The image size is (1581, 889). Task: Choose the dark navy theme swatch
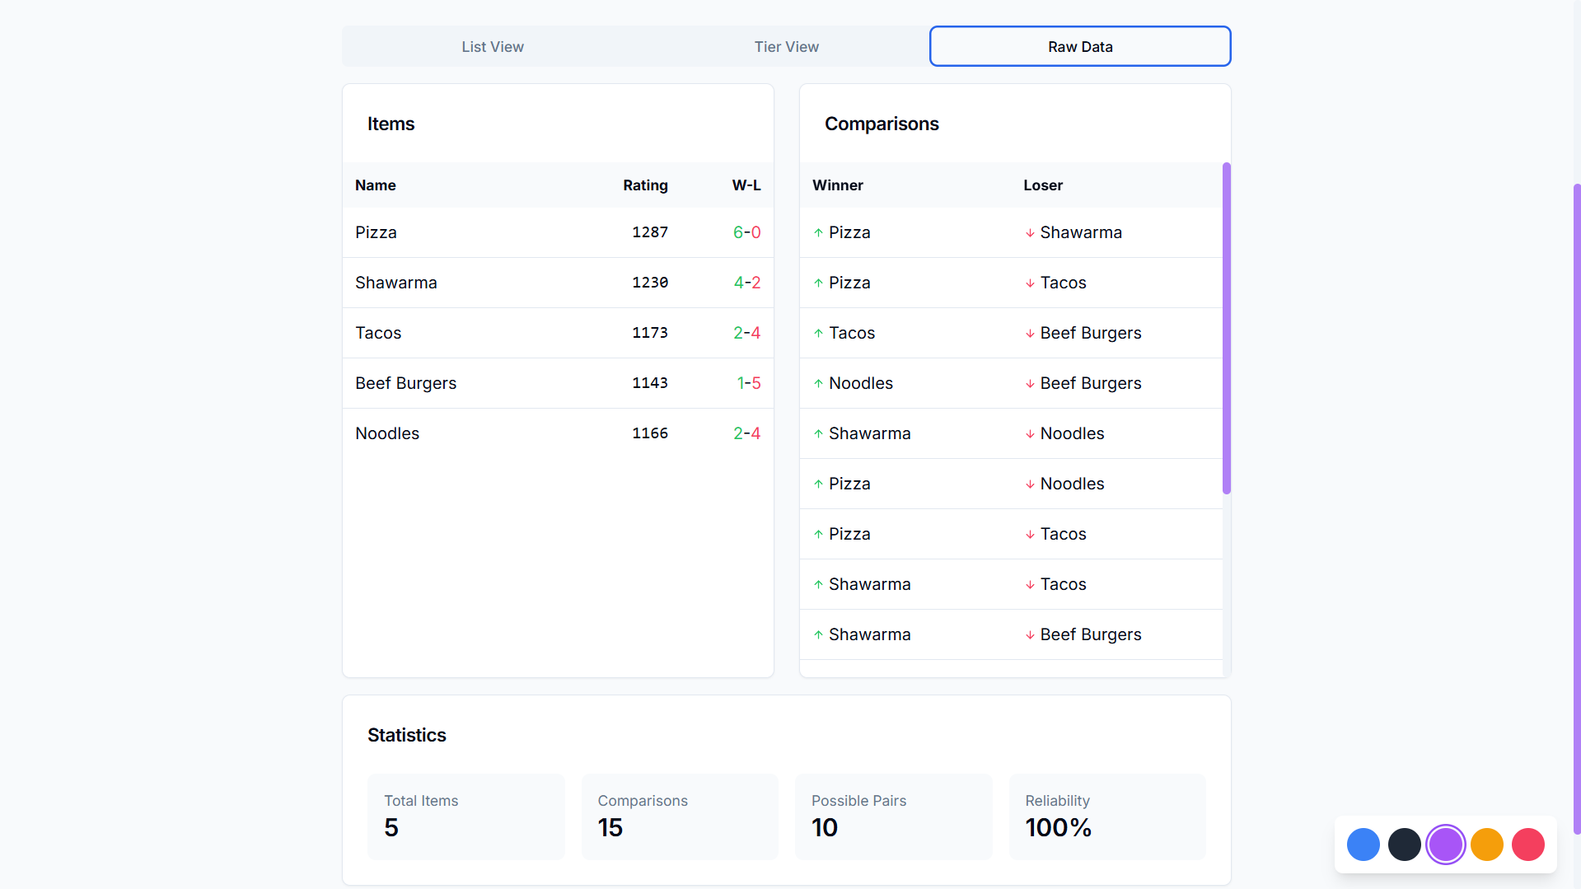(x=1404, y=845)
